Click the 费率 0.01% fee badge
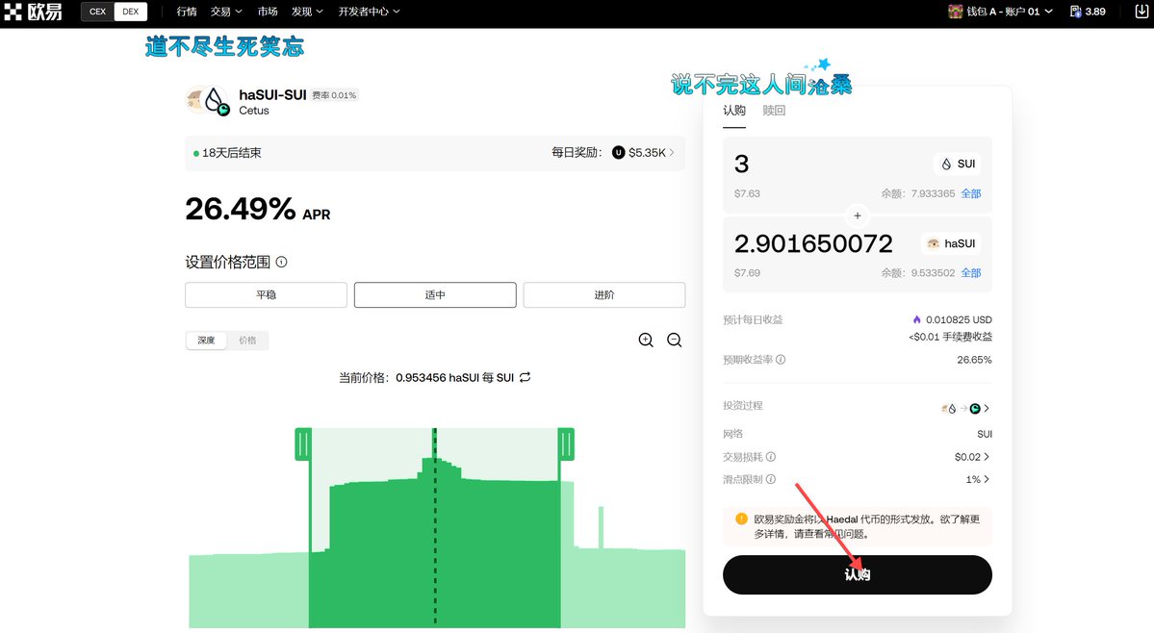 tap(334, 95)
